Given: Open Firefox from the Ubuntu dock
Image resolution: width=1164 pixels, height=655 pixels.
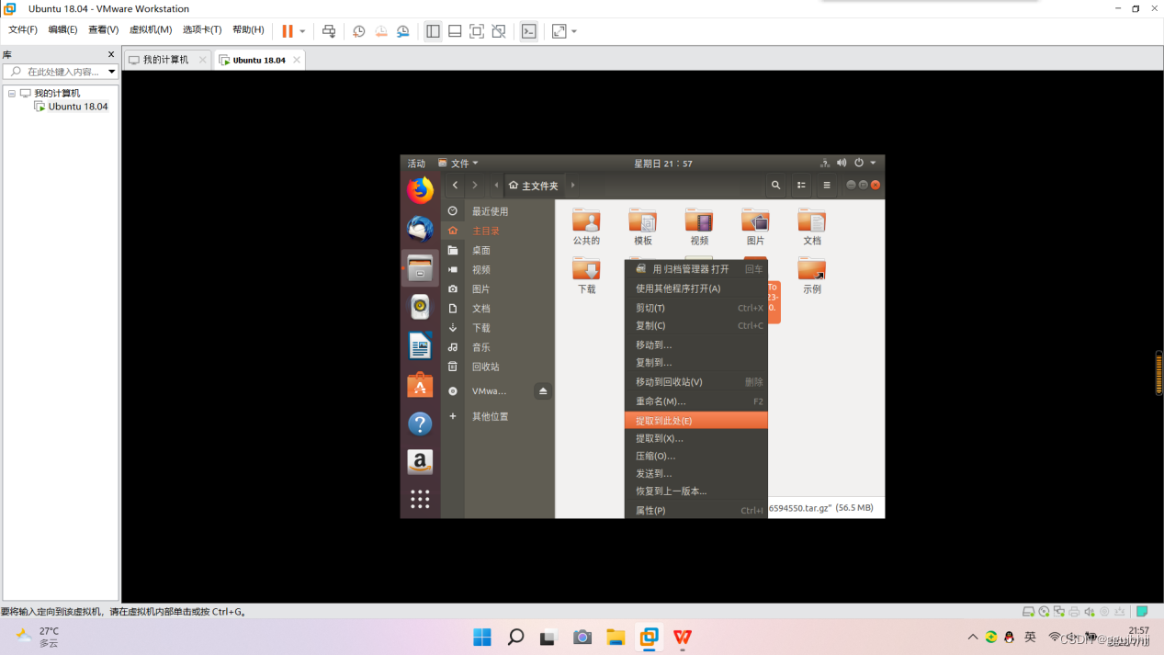Looking at the screenshot, I should [420, 190].
